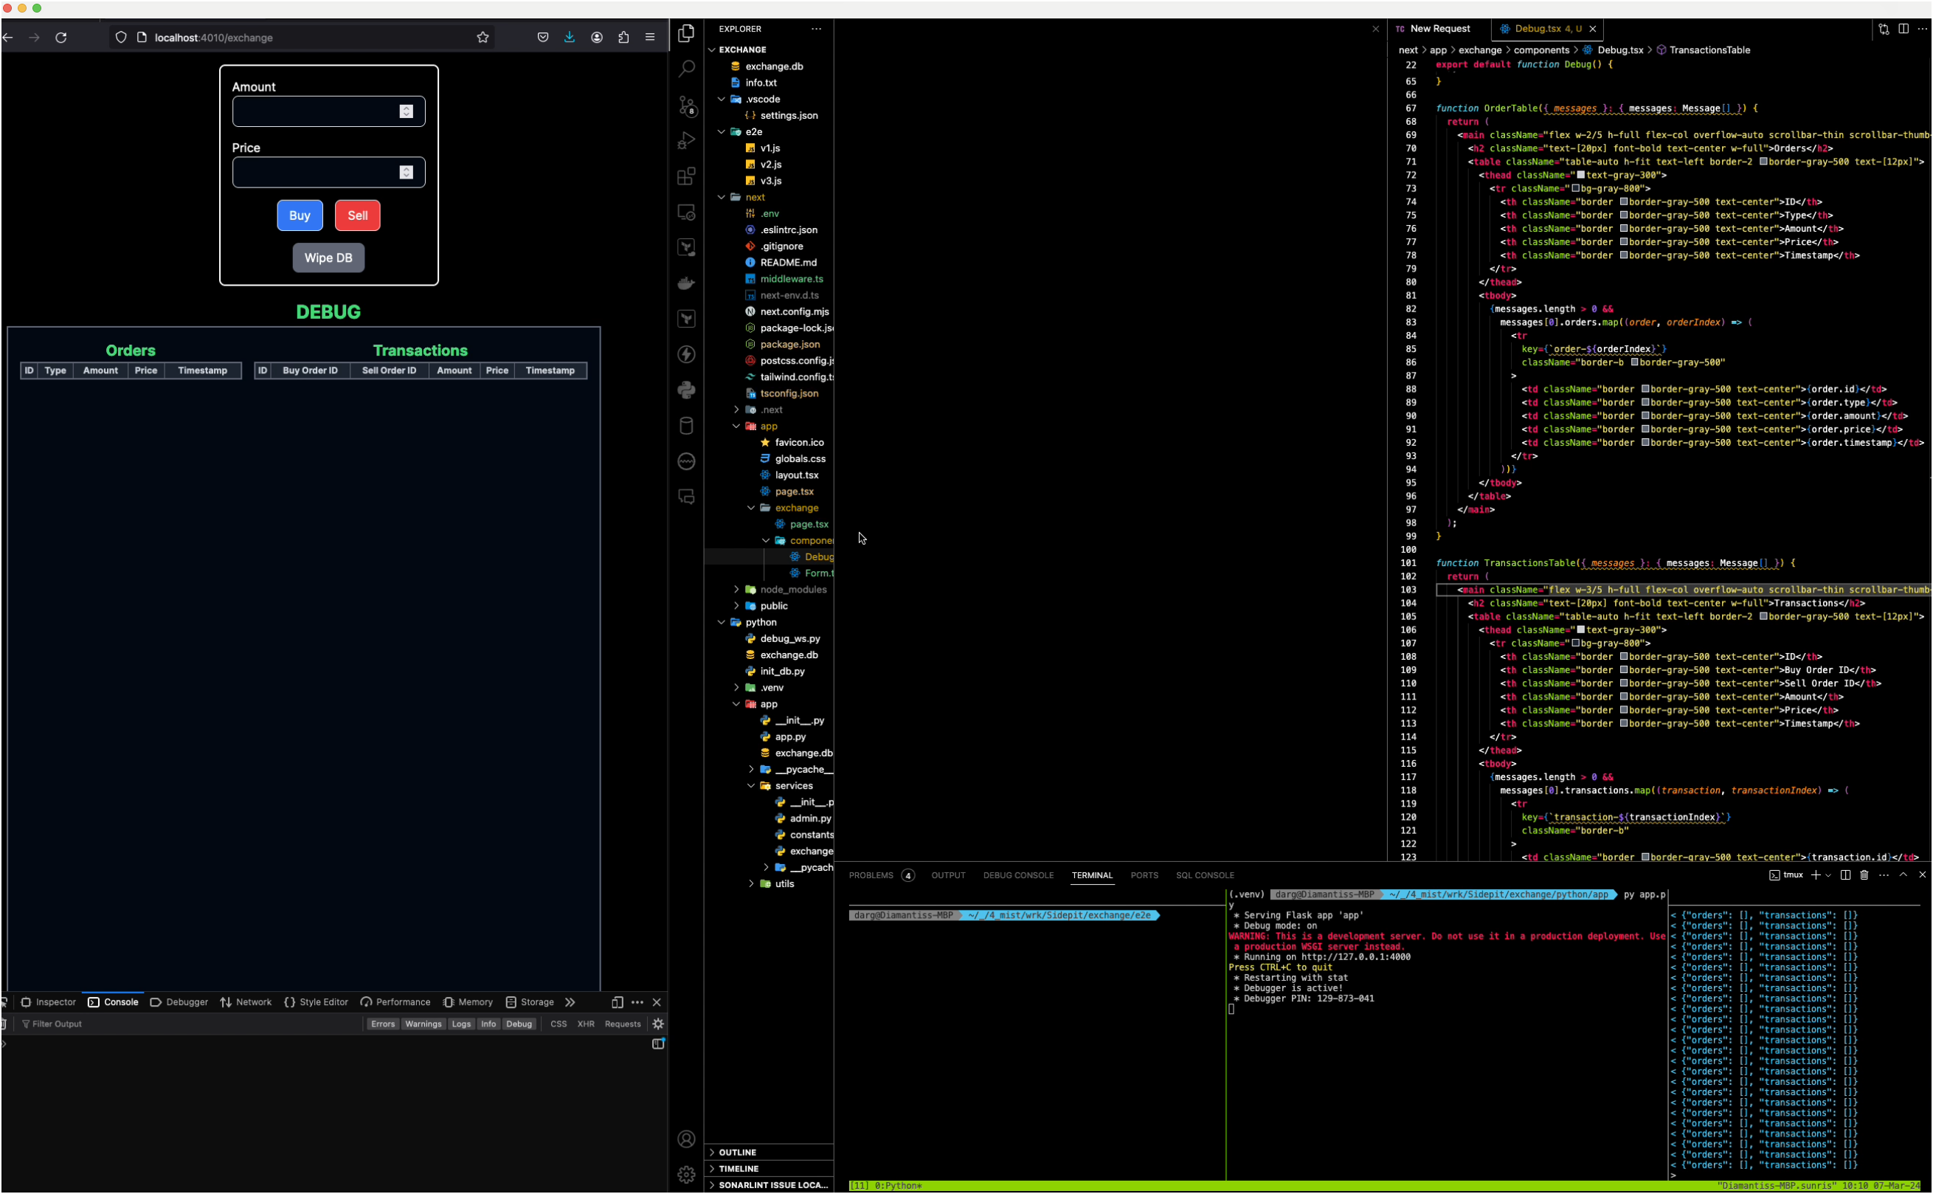Viewport: 1933px width, 1194px height.
Task: Click the red Sell button
Action: 358,215
